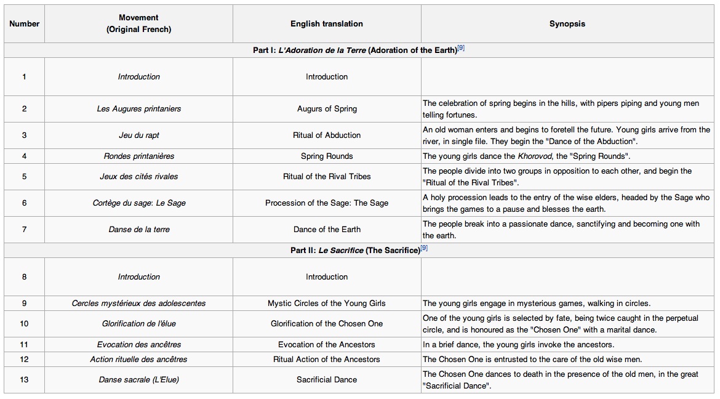Click the Danse de la terre cell
Screen dimensions: 720x399
[138, 230]
